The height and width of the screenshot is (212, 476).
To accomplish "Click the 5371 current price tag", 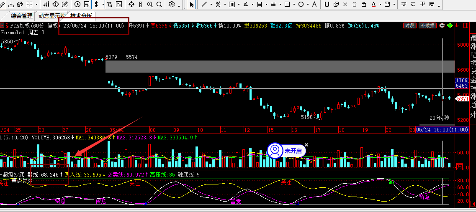I will (x=462, y=98).
